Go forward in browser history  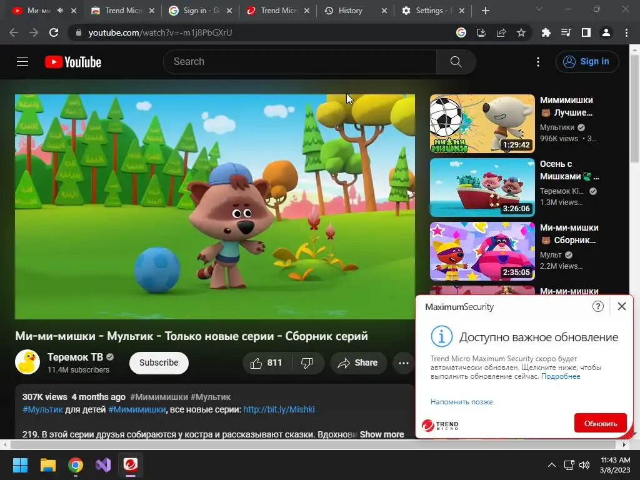[x=34, y=32]
